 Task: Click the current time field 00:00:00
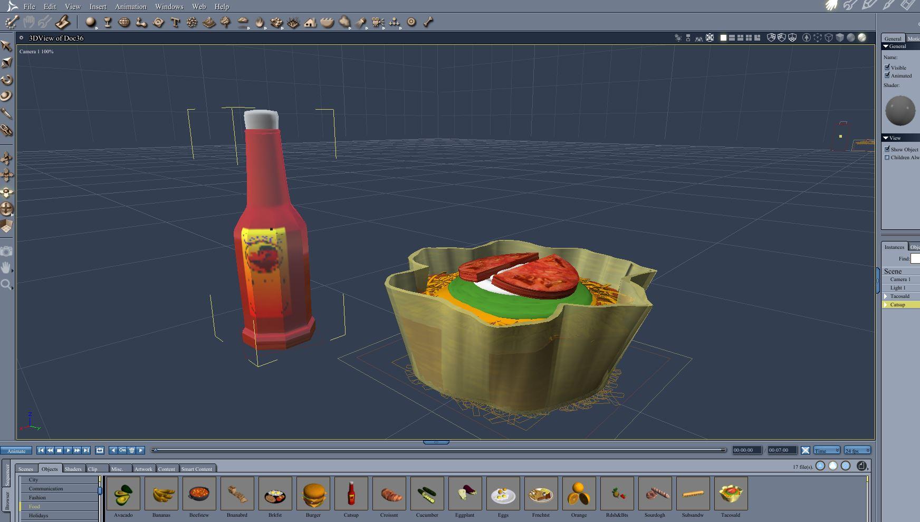click(746, 450)
